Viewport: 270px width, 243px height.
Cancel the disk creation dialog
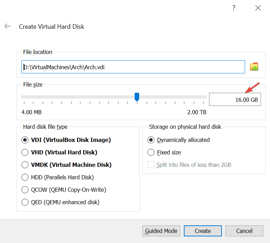[x=244, y=231]
